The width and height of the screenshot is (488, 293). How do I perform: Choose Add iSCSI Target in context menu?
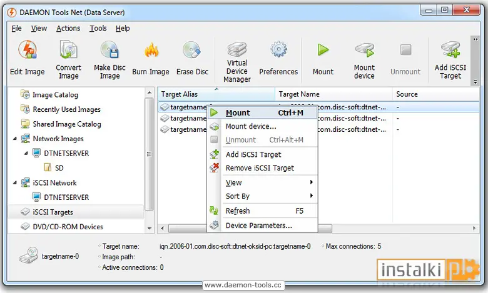262,154
